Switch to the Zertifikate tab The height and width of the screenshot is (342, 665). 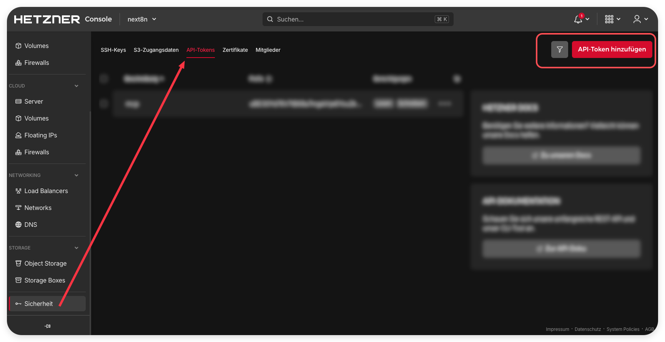click(235, 50)
